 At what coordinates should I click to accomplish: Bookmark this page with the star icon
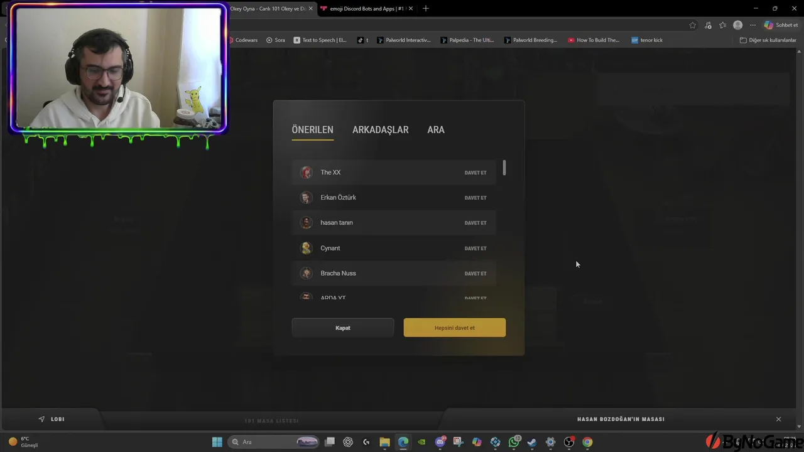tap(692, 25)
